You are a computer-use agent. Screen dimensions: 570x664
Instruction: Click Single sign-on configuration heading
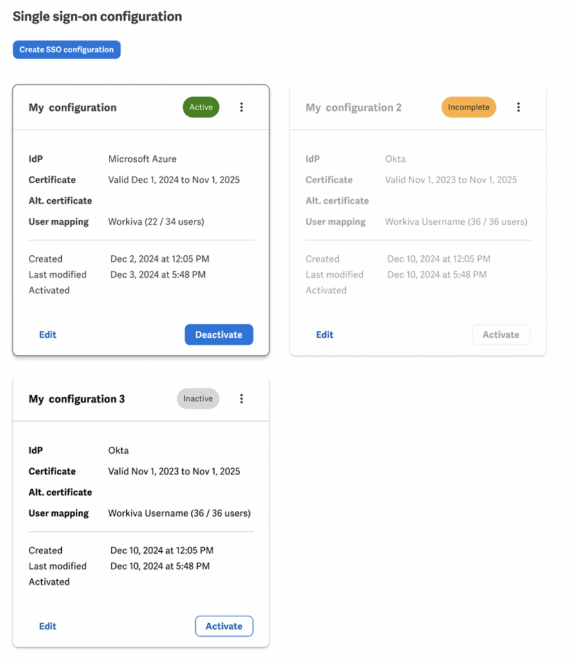(97, 17)
